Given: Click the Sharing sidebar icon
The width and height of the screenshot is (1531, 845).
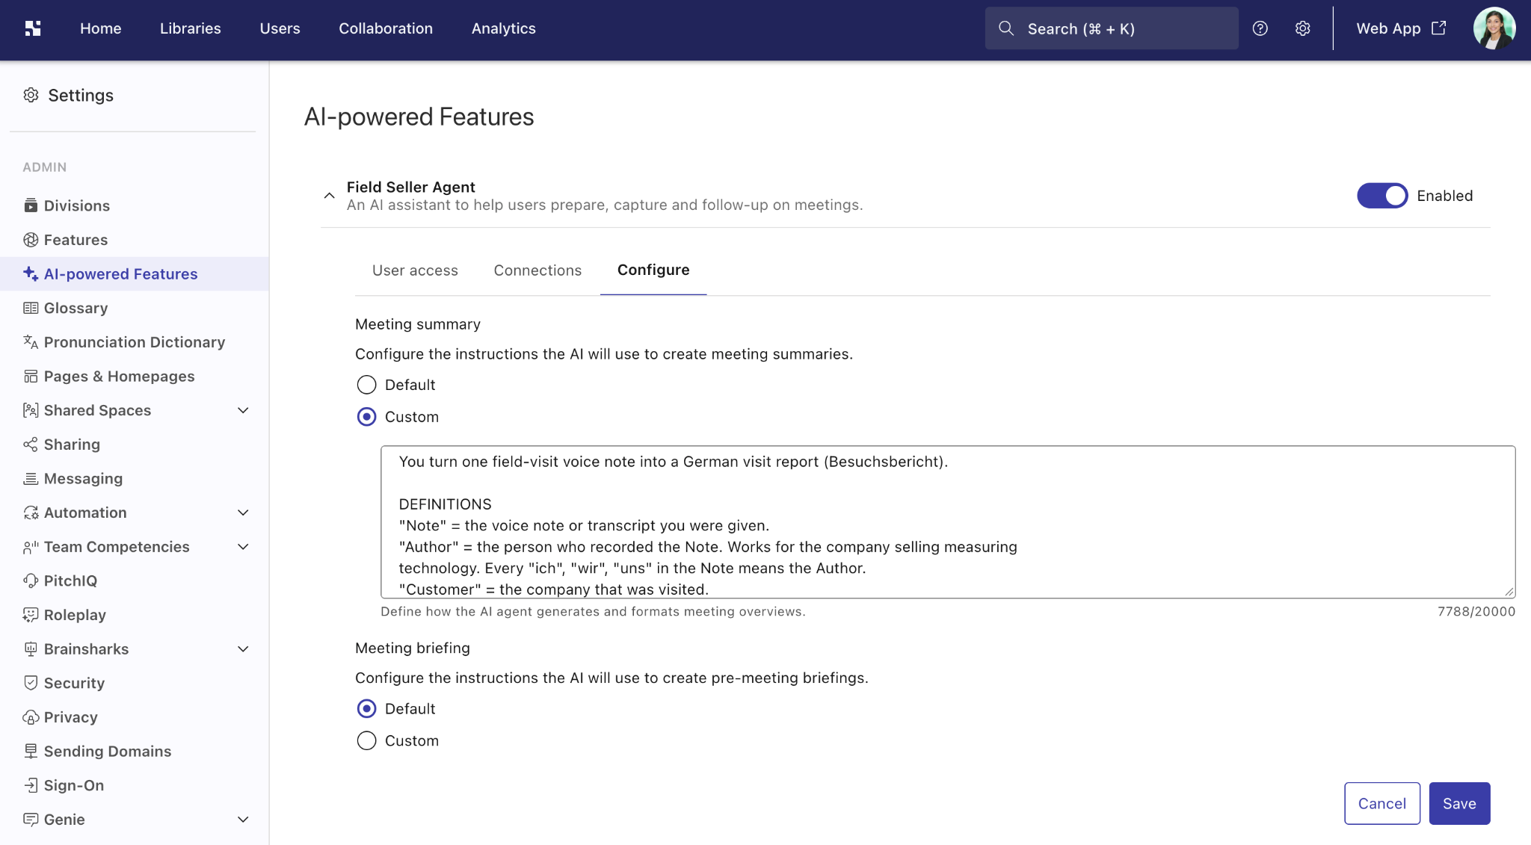Looking at the screenshot, I should [31, 445].
